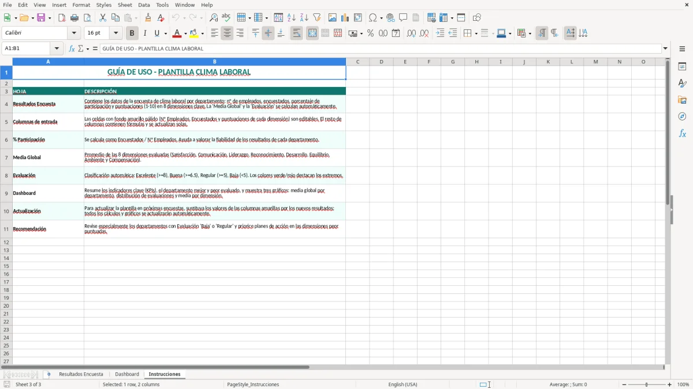693x389 pixels.
Task: Apply yellow background color swatch
Action: (x=194, y=33)
